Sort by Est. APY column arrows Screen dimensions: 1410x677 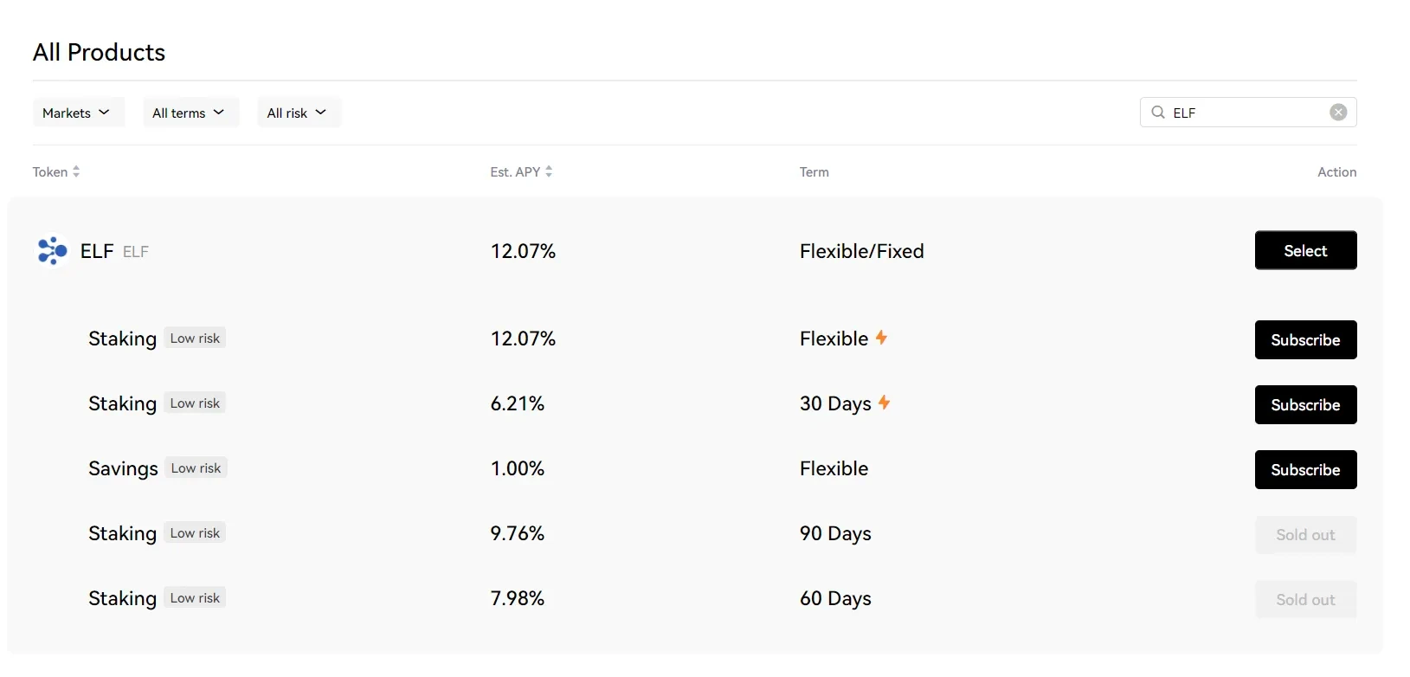pyautogui.click(x=549, y=172)
